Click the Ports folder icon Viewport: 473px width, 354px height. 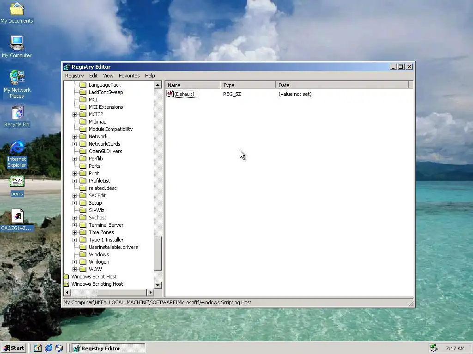click(83, 166)
